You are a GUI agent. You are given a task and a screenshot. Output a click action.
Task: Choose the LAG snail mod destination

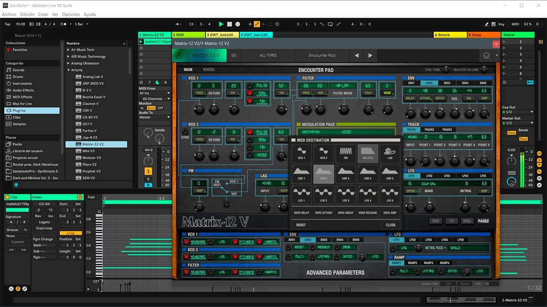[390, 154]
